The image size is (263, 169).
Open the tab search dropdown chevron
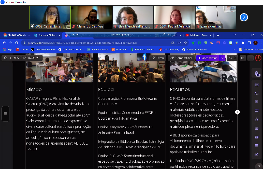tap(235, 35)
